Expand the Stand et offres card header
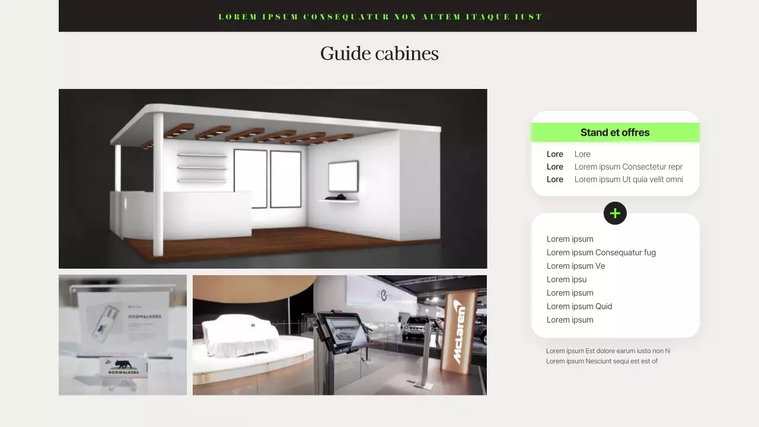Screen dimensions: 759x427 click(x=615, y=132)
